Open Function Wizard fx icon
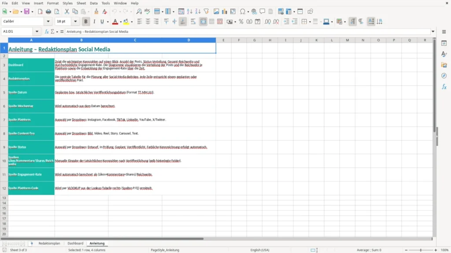This screenshot has height=253, width=451. pos(47,32)
